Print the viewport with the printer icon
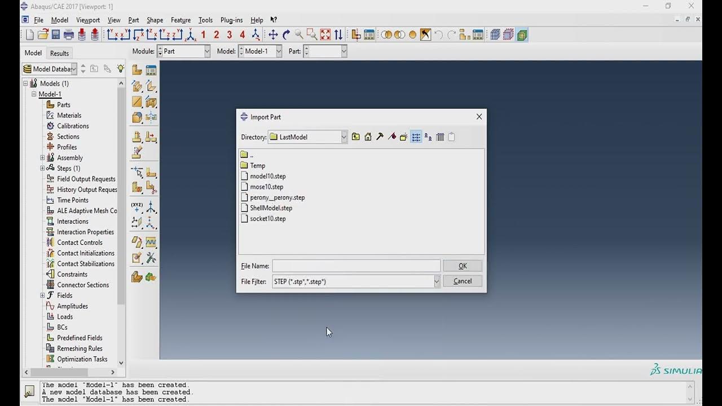 tap(69, 35)
